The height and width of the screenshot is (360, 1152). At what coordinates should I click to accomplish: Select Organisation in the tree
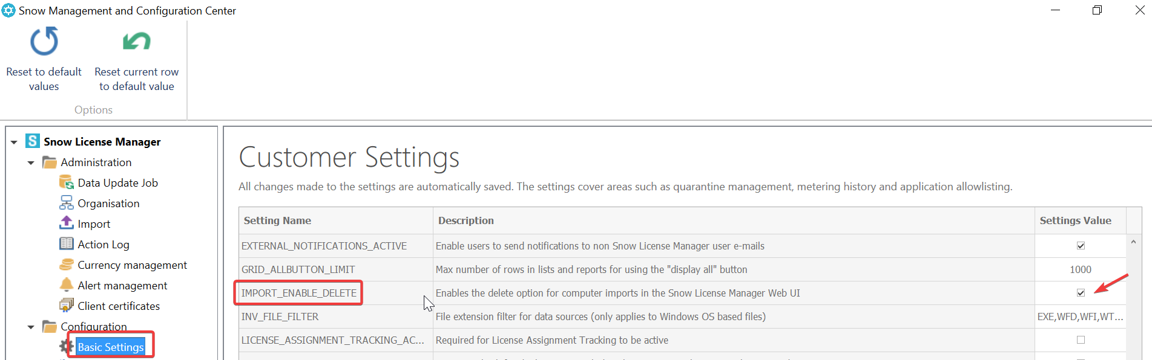pos(108,204)
